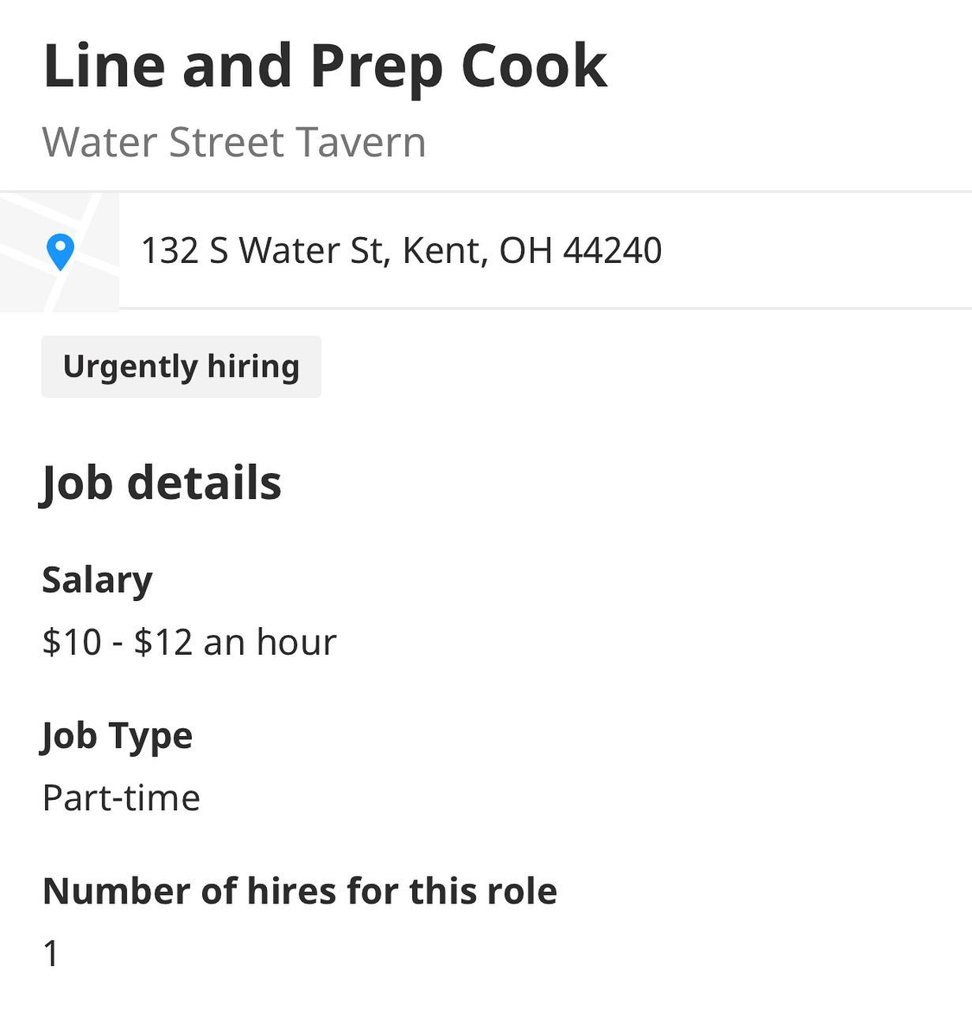
Task: Click the word details in section heading
Action: 205,483
